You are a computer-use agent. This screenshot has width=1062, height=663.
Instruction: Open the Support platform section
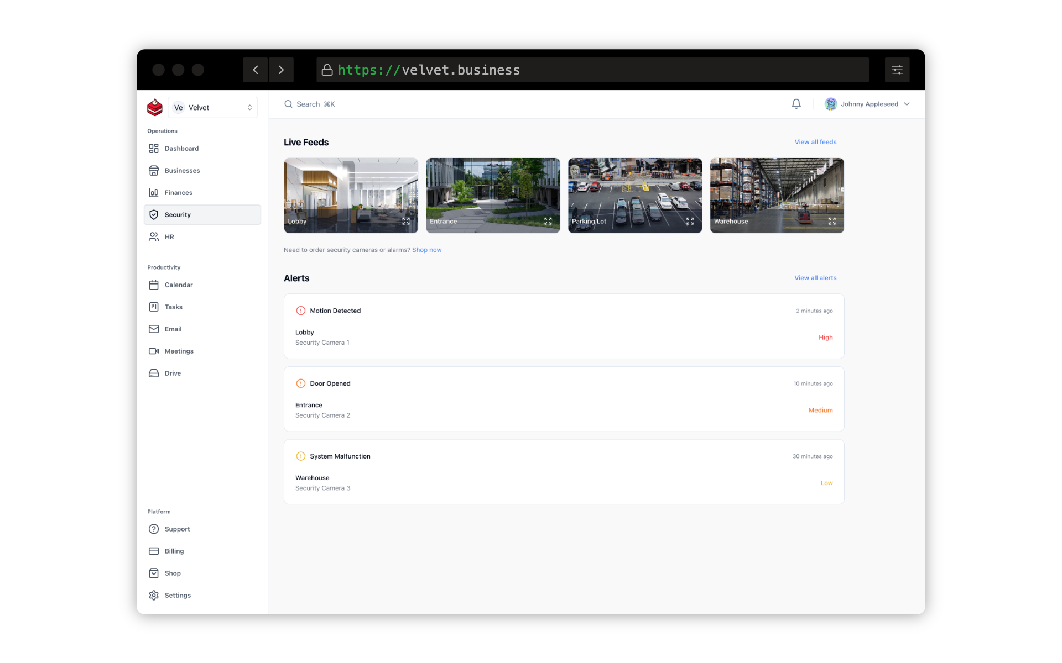[176, 529]
